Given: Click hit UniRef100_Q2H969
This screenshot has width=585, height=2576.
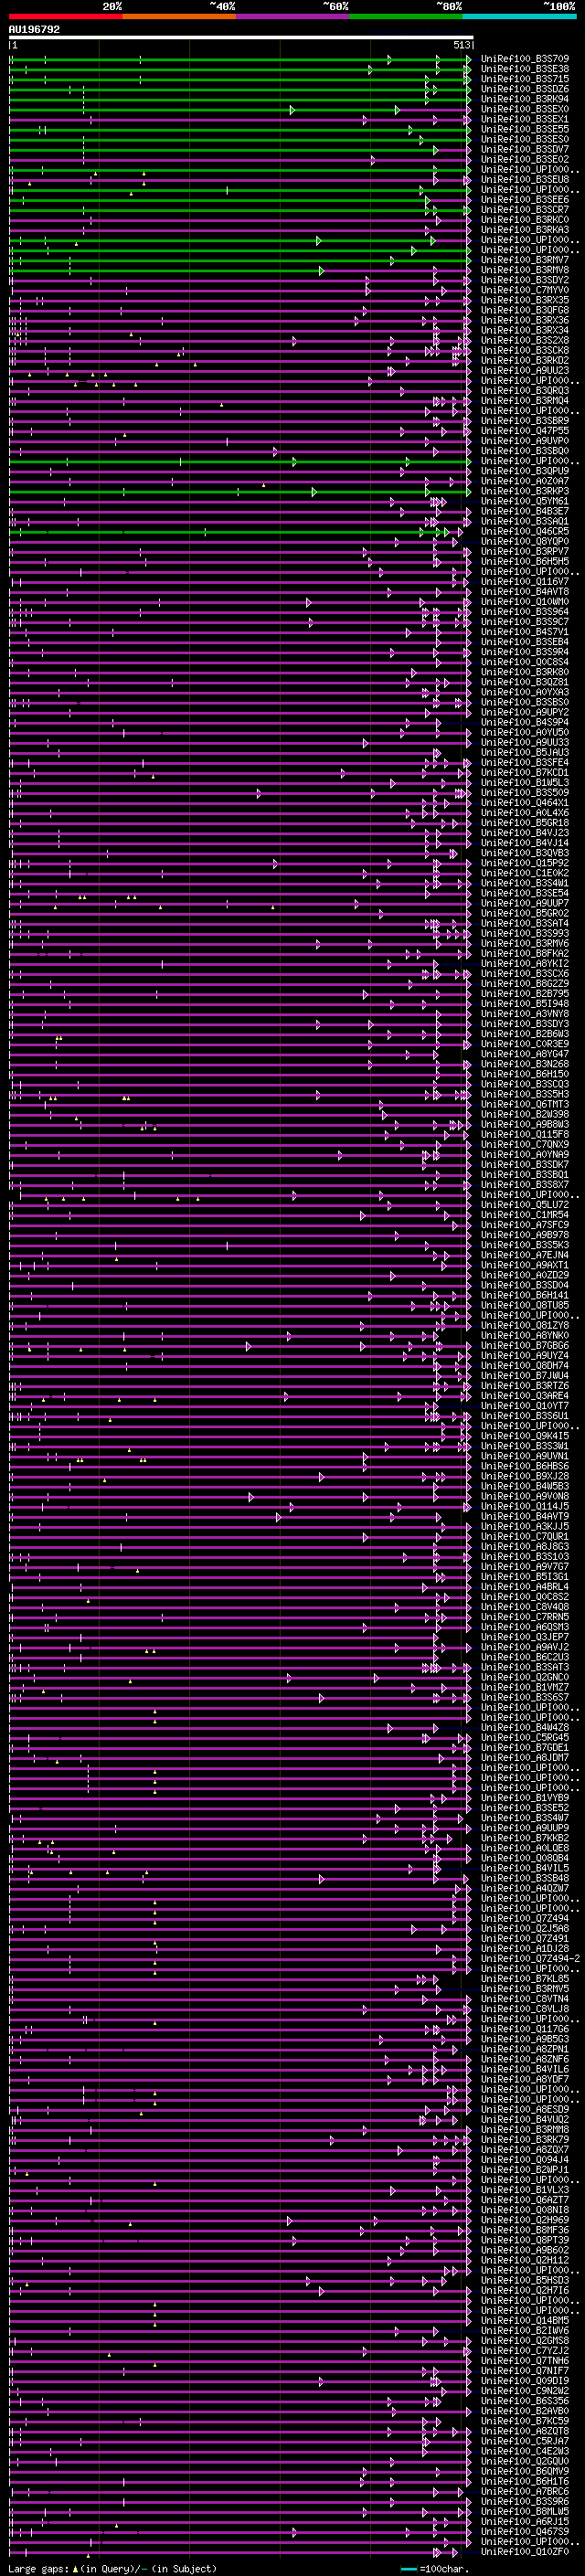Looking at the screenshot, I should pyautogui.click(x=525, y=2219).
